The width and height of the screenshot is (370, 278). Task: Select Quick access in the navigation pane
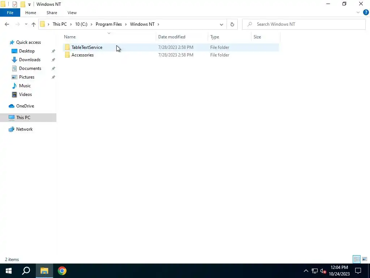28,42
